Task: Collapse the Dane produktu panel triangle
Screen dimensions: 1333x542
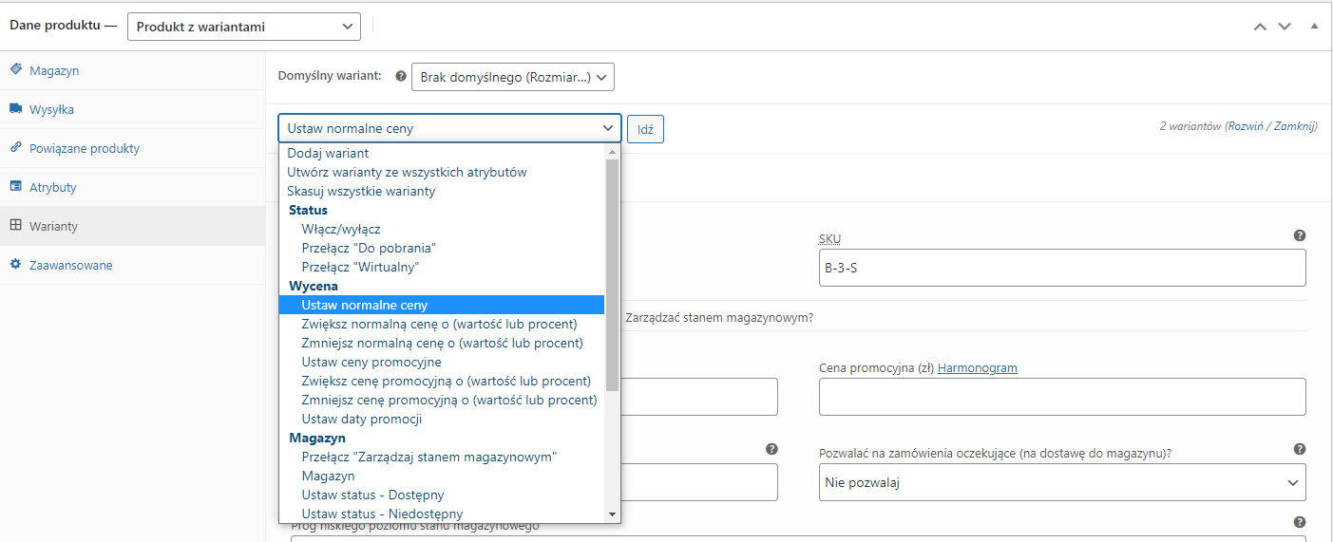Action: pyautogui.click(x=1314, y=27)
